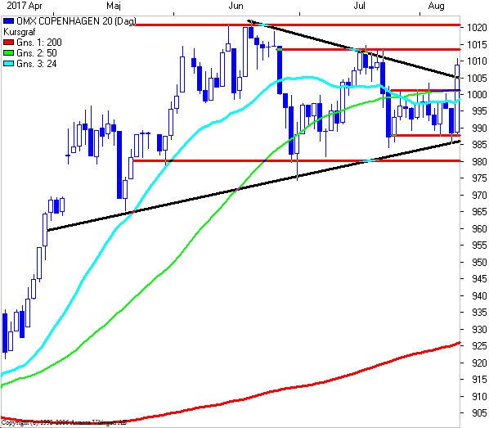The height and width of the screenshot is (428, 489).
Task: Click the Jun month label on time axis
Action: 236,5
